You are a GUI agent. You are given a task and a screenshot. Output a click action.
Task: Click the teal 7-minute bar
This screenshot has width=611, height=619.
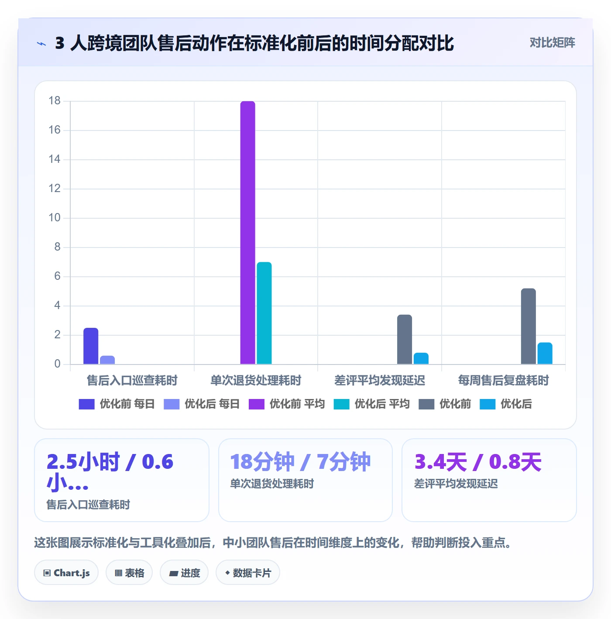(x=264, y=313)
